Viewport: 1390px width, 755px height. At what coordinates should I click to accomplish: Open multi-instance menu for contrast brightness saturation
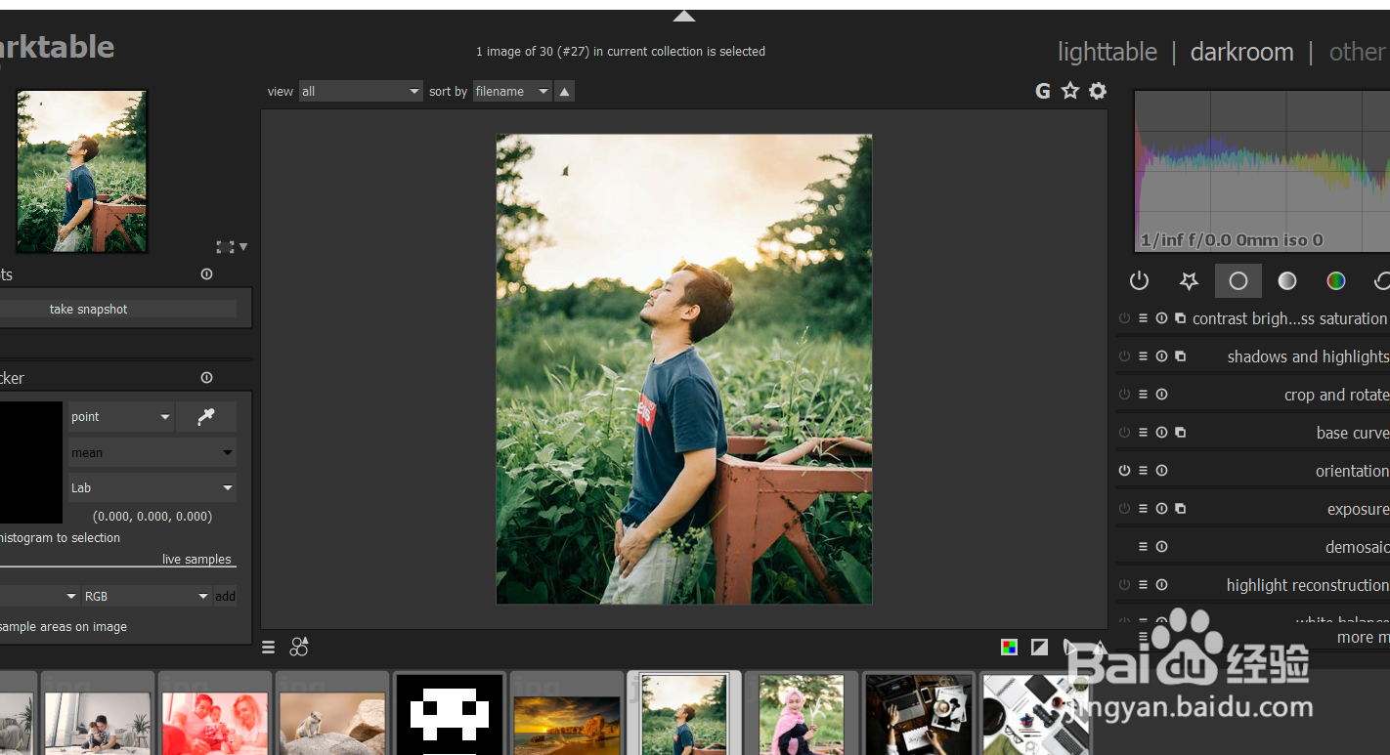point(1180,318)
